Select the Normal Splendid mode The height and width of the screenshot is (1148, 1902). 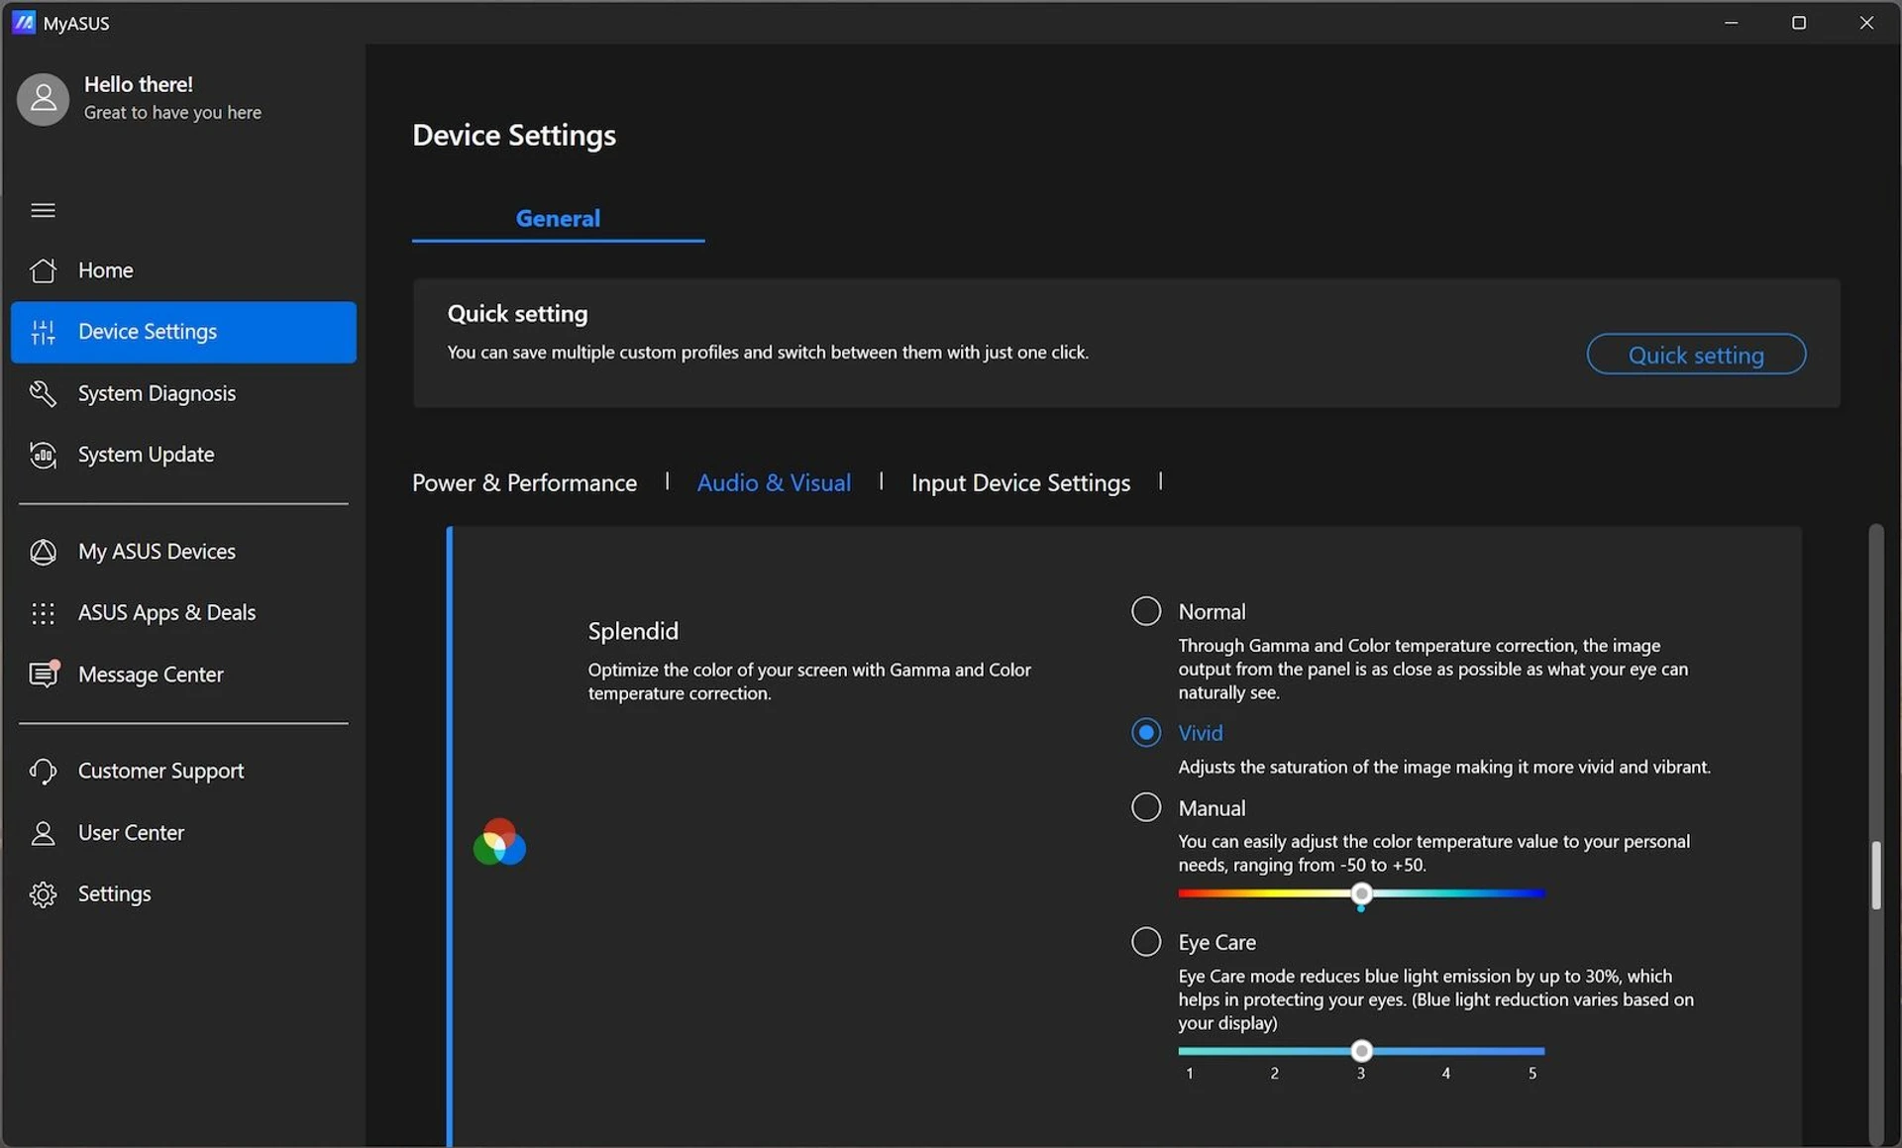[x=1146, y=611]
